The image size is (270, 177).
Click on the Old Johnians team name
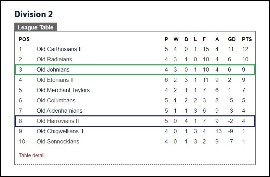click(53, 69)
